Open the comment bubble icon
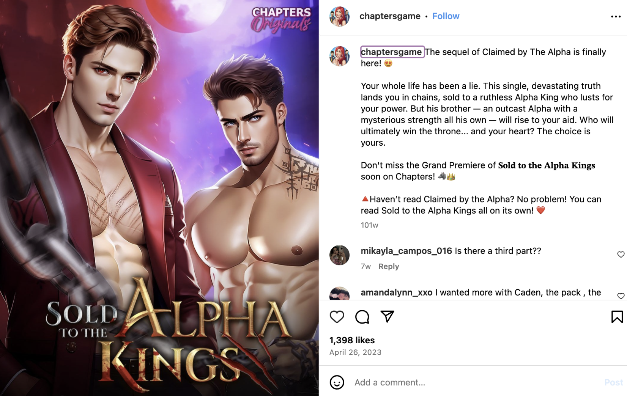The height and width of the screenshot is (396, 627). point(362,317)
